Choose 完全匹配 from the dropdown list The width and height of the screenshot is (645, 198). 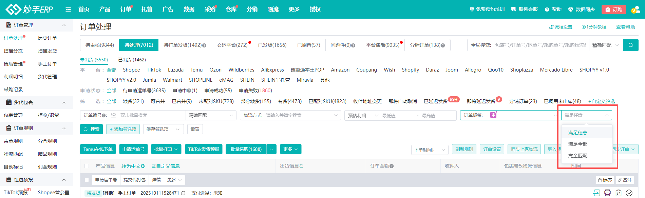(x=577, y=156)
